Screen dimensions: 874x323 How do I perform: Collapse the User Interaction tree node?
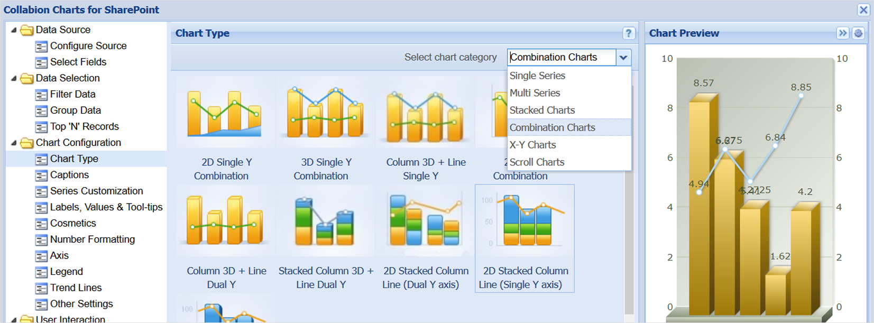click(x=14, y=319)
